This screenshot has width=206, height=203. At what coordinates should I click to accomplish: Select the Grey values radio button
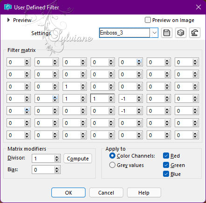click(x=112, y=165)
